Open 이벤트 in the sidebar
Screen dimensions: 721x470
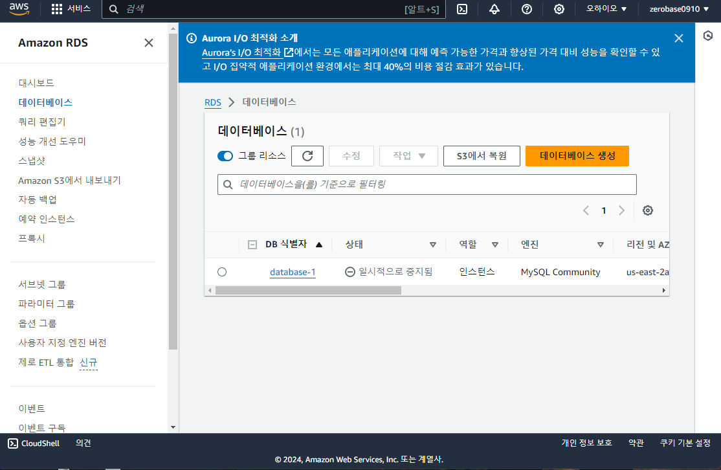tap(32, 408)
